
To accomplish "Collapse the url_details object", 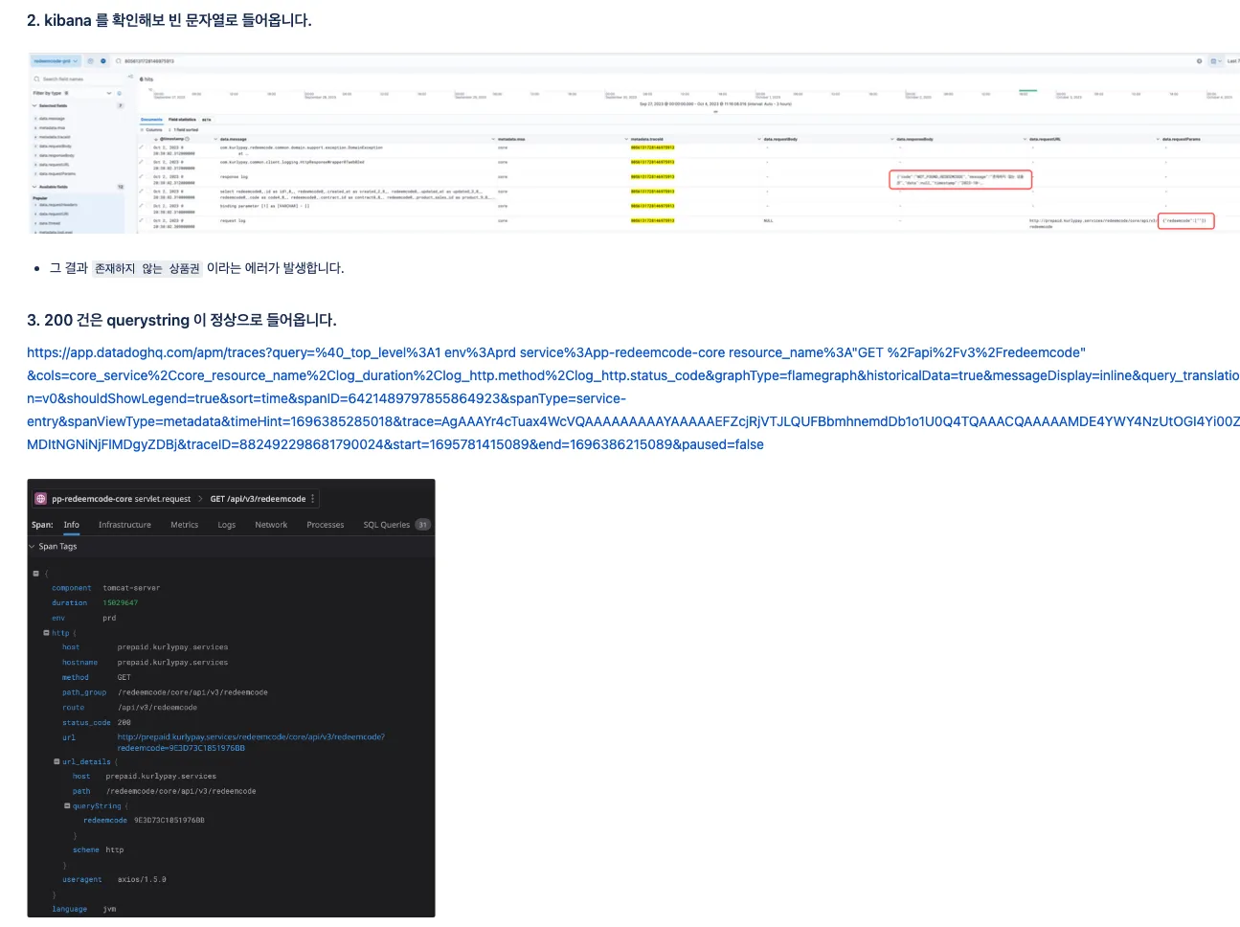I will click(x=56, y=762).
